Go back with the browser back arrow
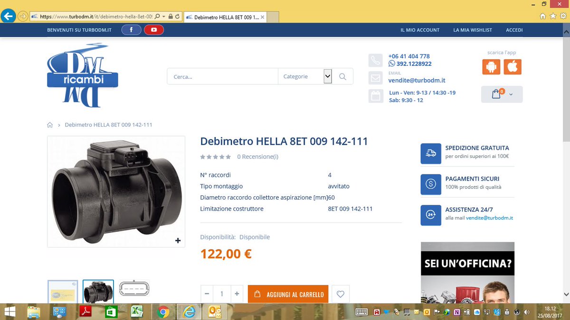This screenshot has width=570, height=320. tap(8, 16)
